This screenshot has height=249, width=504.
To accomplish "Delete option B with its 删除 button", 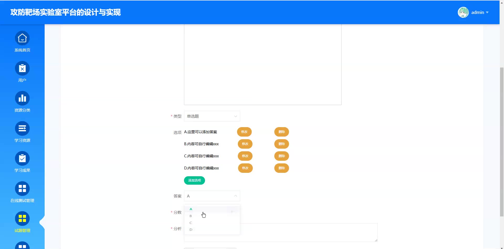I will 282,144.
